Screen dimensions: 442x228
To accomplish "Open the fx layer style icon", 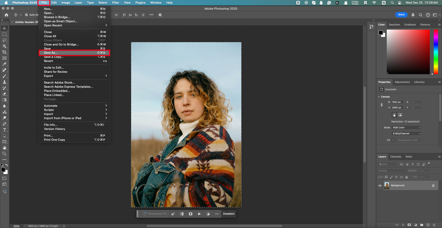I will tap(403, 225).
